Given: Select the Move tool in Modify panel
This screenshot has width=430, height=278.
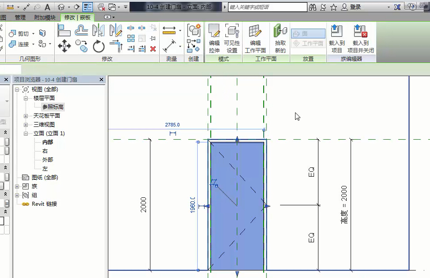Looking at the screenshot, I should (64, 45).
